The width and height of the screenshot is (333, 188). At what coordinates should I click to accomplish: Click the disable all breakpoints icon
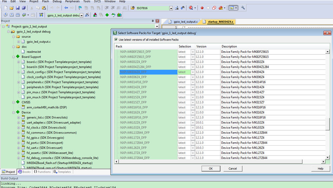click(x=214, y=8)
